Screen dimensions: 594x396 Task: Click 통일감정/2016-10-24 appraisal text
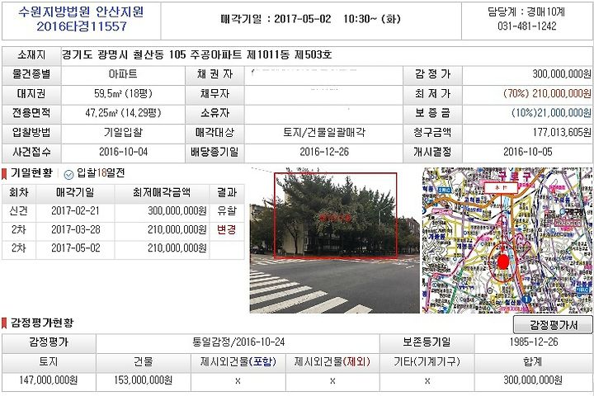(238, 342)
